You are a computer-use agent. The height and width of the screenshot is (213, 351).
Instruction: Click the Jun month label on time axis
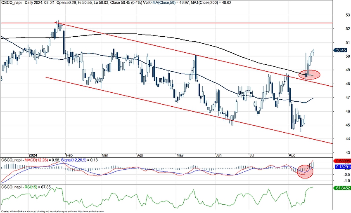click(x=219, y=155)
